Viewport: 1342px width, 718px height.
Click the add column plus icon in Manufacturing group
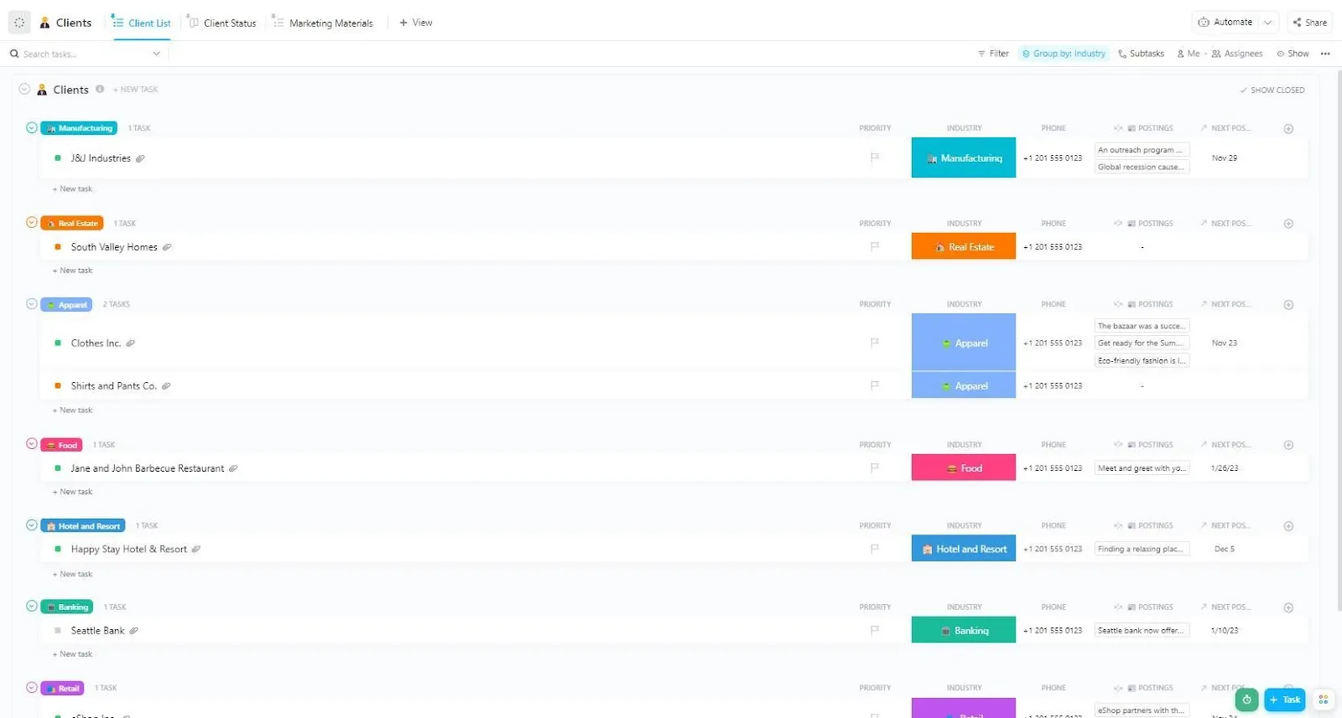[x=1288, y=128]
